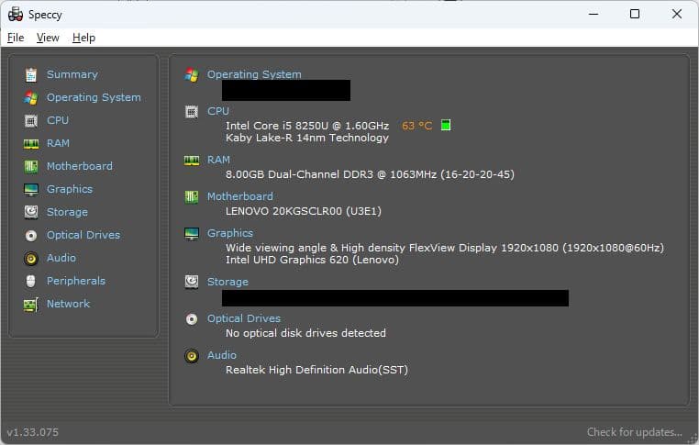Click the Storage heading link in summary
This screenshot has width=699, height=445.
pyautogui.click(x=227, y=282)
